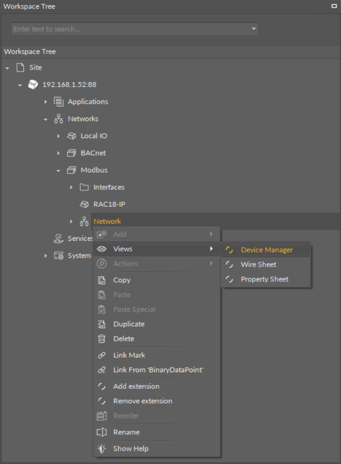Open Device Manager from Views submenu
Screen dimensions: 341x464
point(266,250)
